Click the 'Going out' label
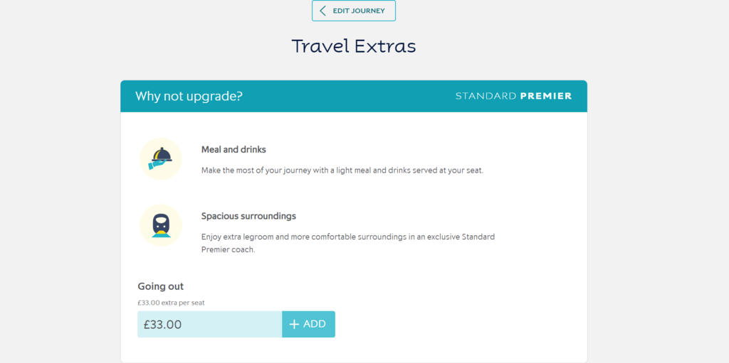Viewport: 729px width, 363px height. [160, 286]
